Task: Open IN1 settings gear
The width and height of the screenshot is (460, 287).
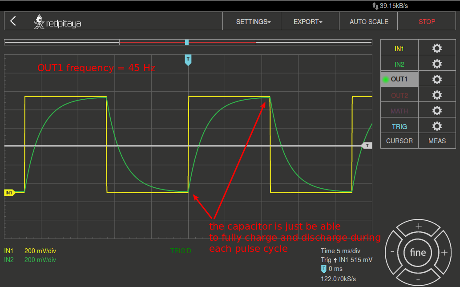Action: coord(437,48)
